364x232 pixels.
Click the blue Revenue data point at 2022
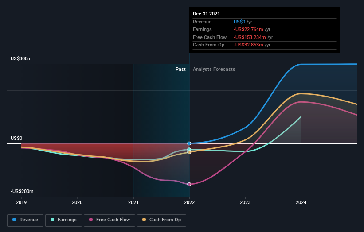189,143
